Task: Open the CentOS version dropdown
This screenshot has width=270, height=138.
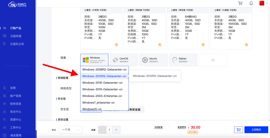Action: (124, 60)
